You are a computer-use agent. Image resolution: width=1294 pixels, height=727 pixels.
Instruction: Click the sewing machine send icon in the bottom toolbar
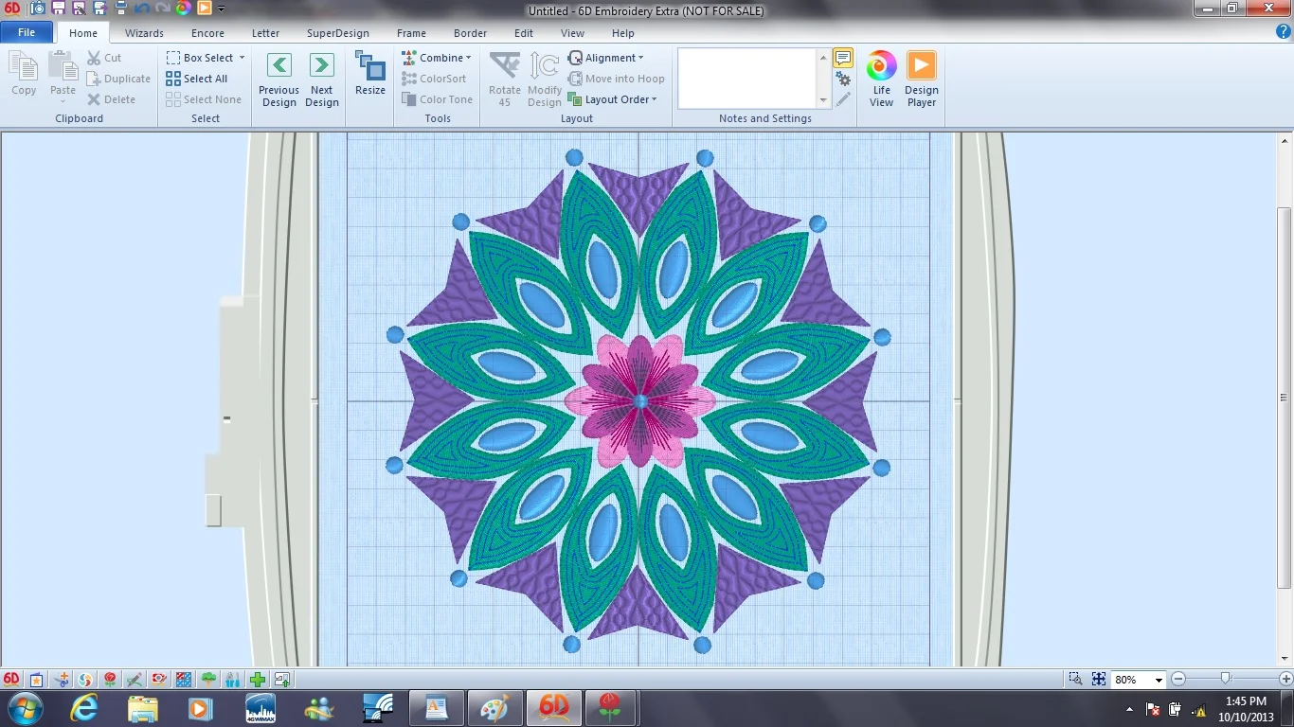click(x=281, y=679)
